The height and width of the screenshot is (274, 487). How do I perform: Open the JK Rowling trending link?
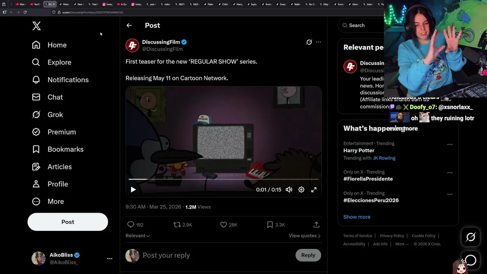pyautogui.click(x=384, y=158)
